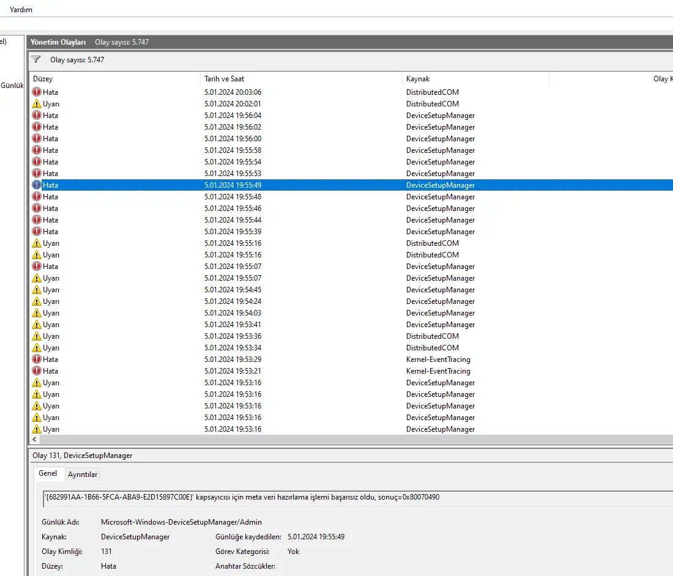Click error icon of 19:55:53 event
The image size is (673, 576).
37,173
